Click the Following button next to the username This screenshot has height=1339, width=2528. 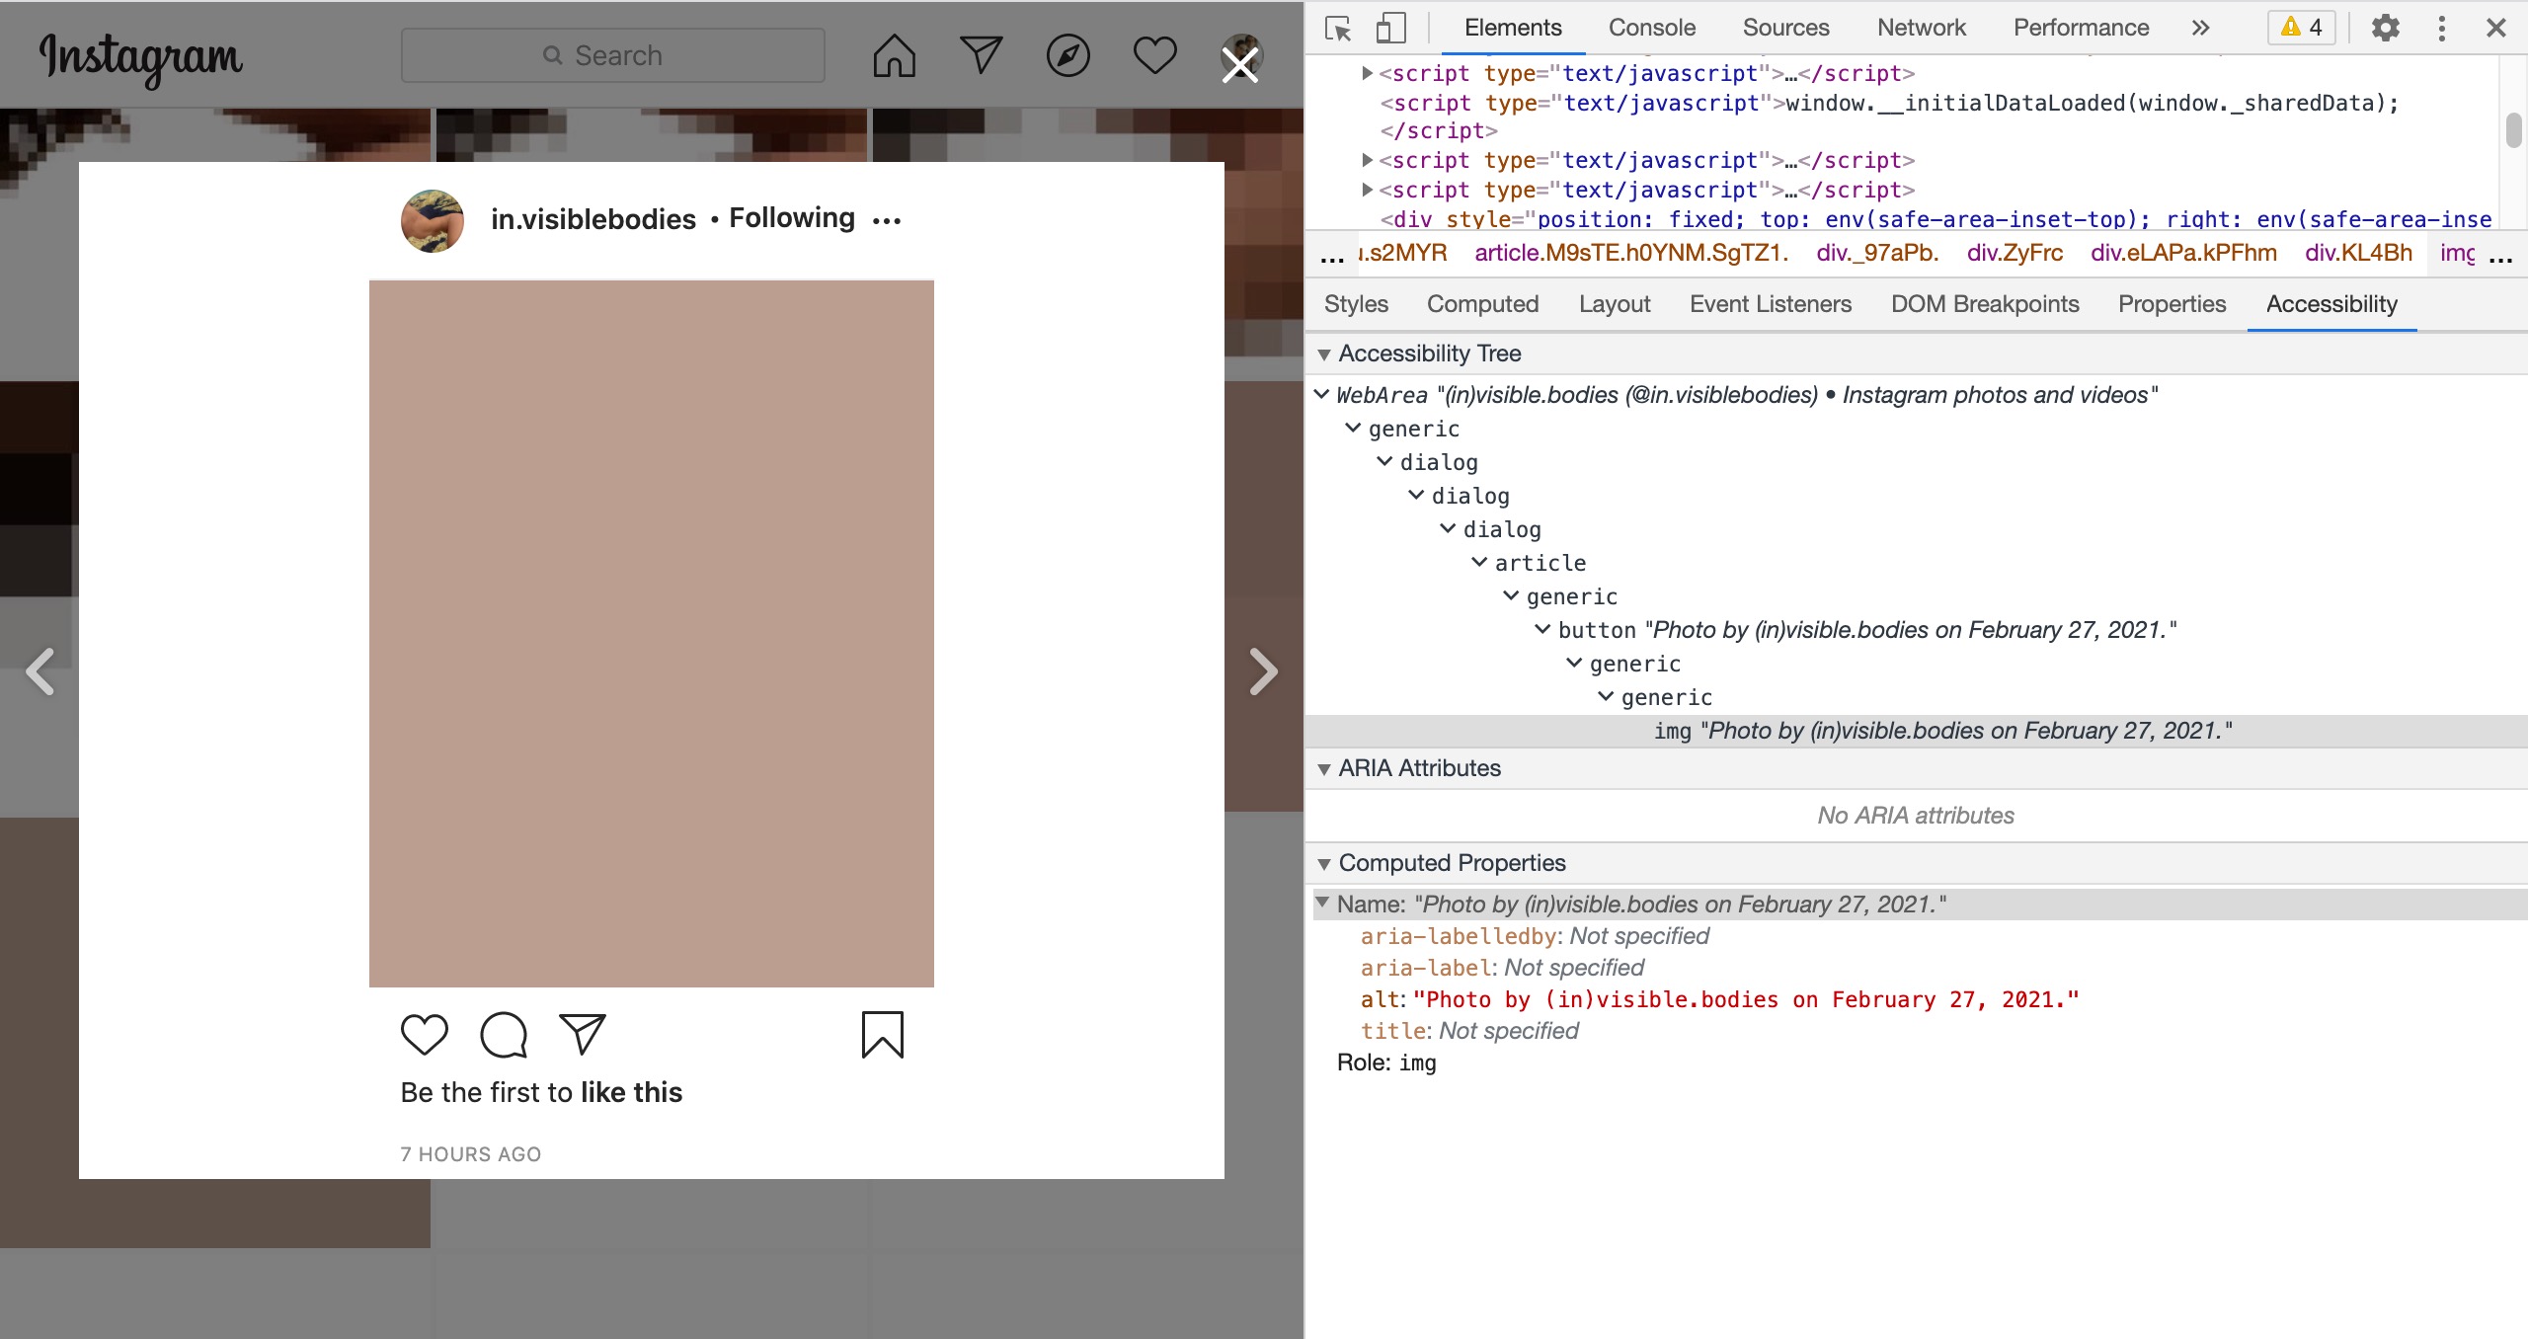792,218
